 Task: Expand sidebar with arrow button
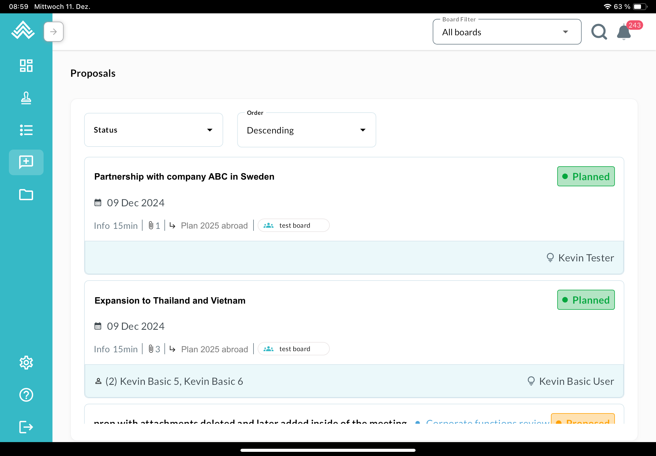tap(53, 32)
